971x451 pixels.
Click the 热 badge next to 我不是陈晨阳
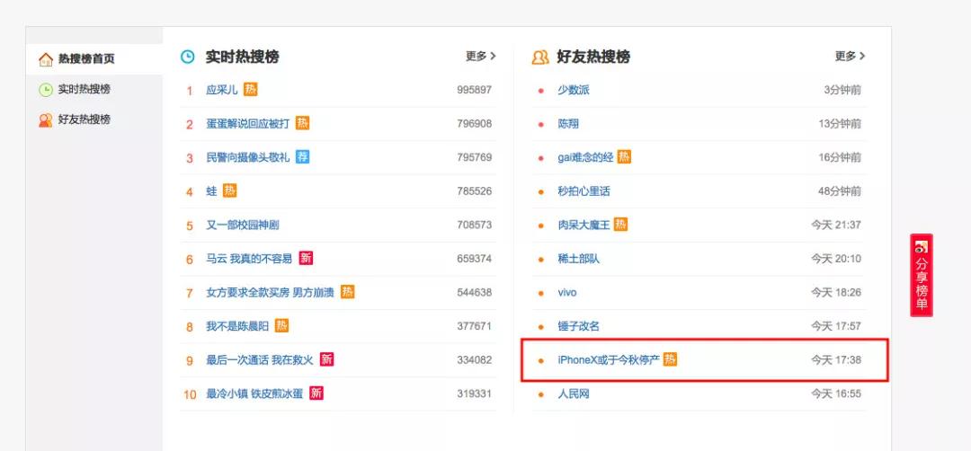click(x=281, y=325)
